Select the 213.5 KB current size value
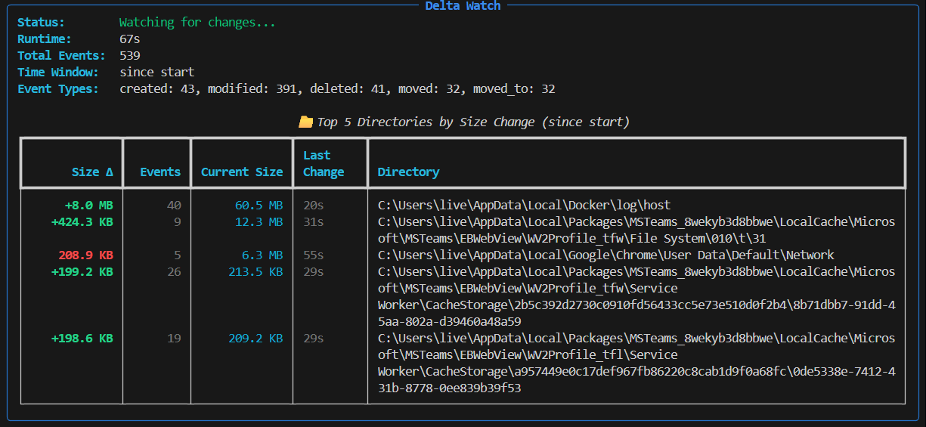Image resolution: width=926 pixels, height=427 pixels. point(256,271)
